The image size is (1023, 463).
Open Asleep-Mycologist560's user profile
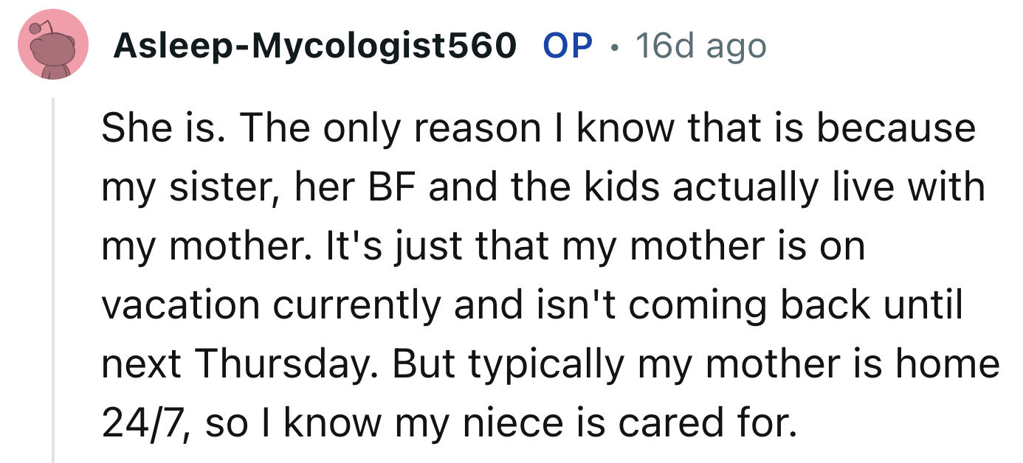tap(314, 46)
